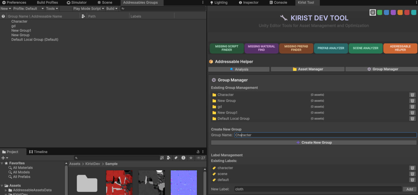
Task: Select the green theme color swatch
Action: tap(380, 12)
